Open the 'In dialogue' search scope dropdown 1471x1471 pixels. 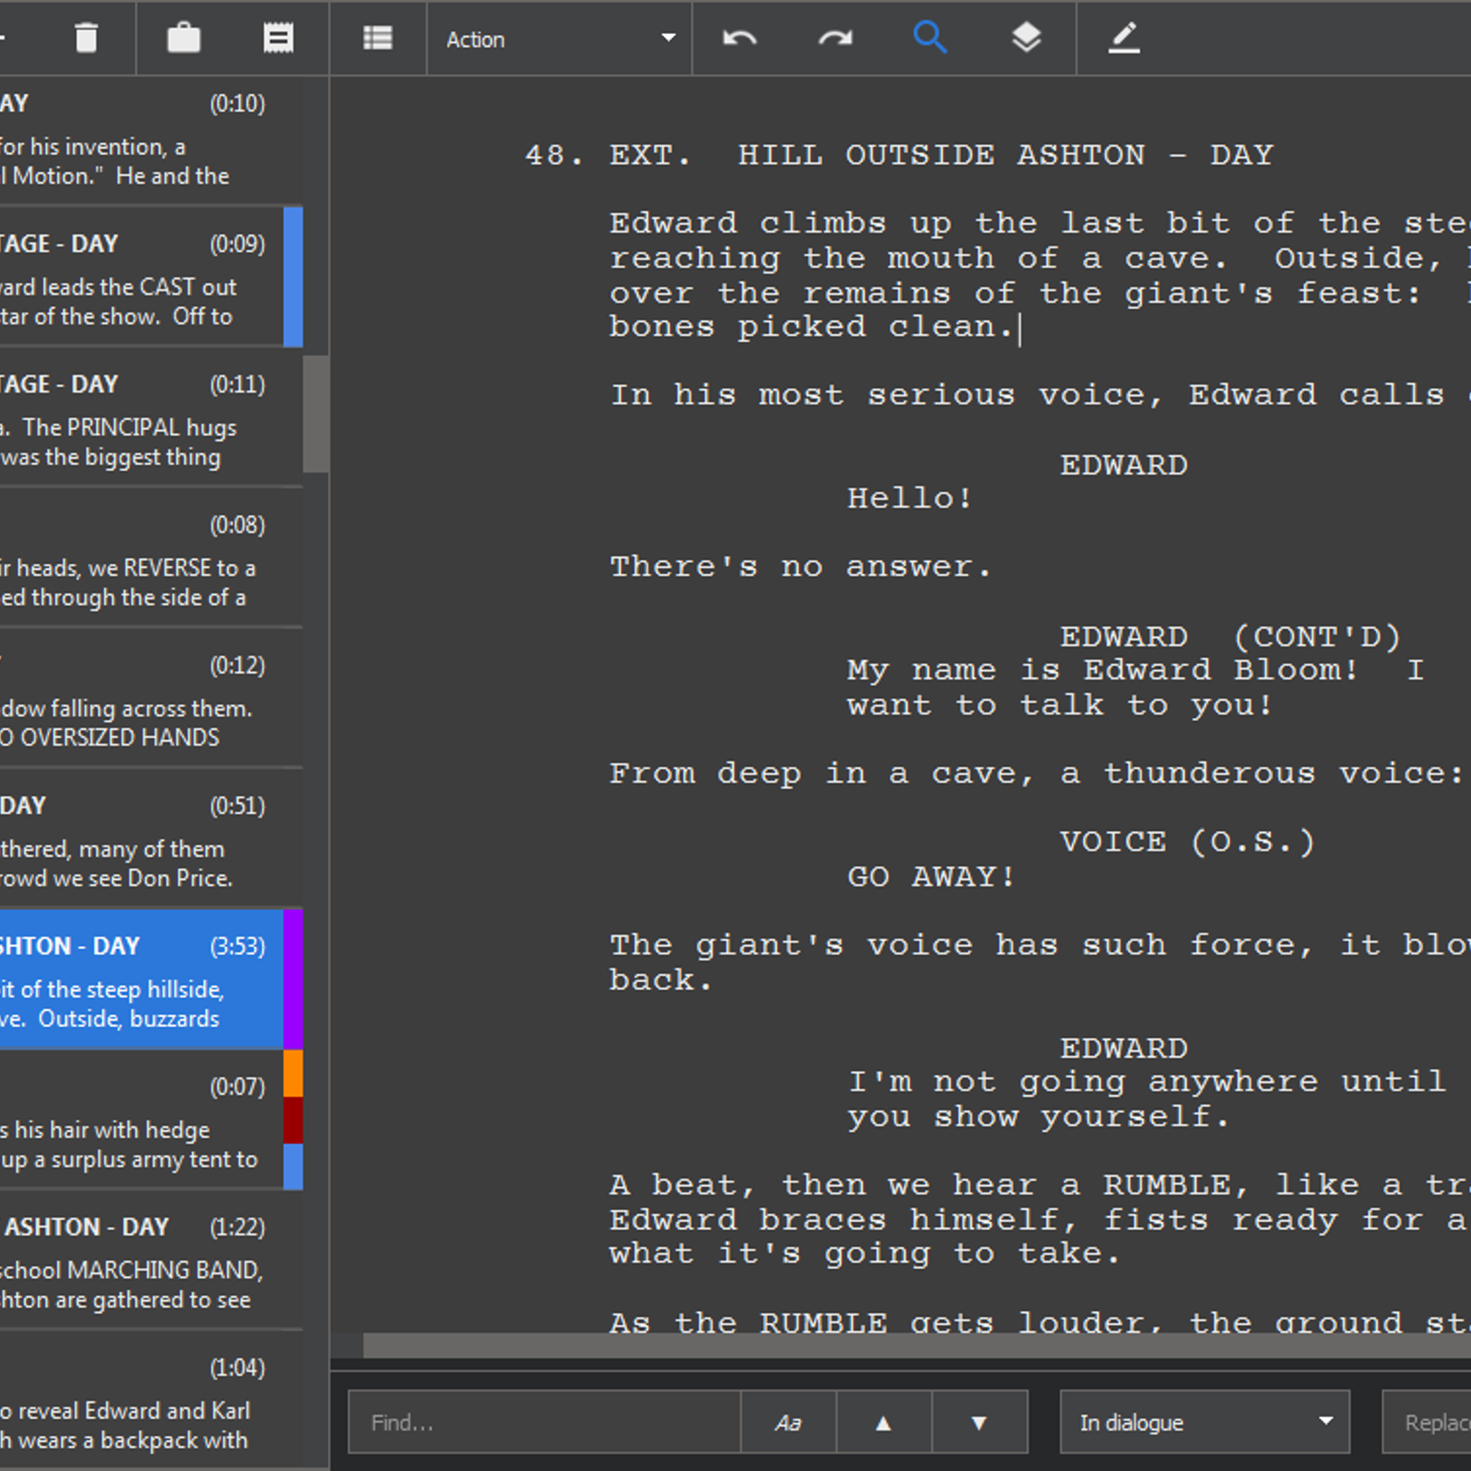tap(1204, 1422)
